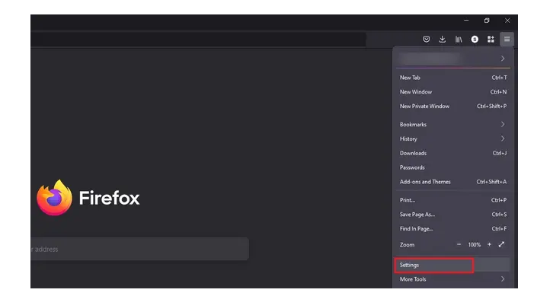This screenshot has width=537, height=296.
Task: Open the Library toolbar icon
Action: point(459,40)
